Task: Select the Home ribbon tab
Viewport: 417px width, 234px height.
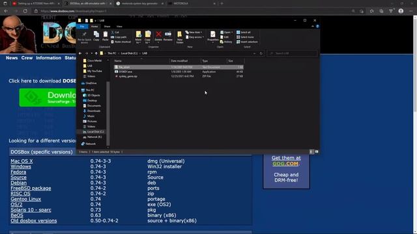Action: (94, 26)
